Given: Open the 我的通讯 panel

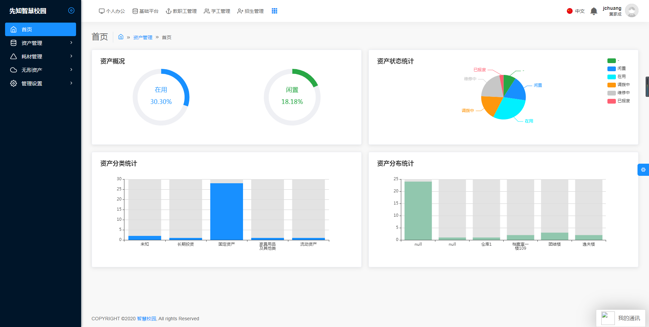Looking at the screenshot, I should pos(621,318).
